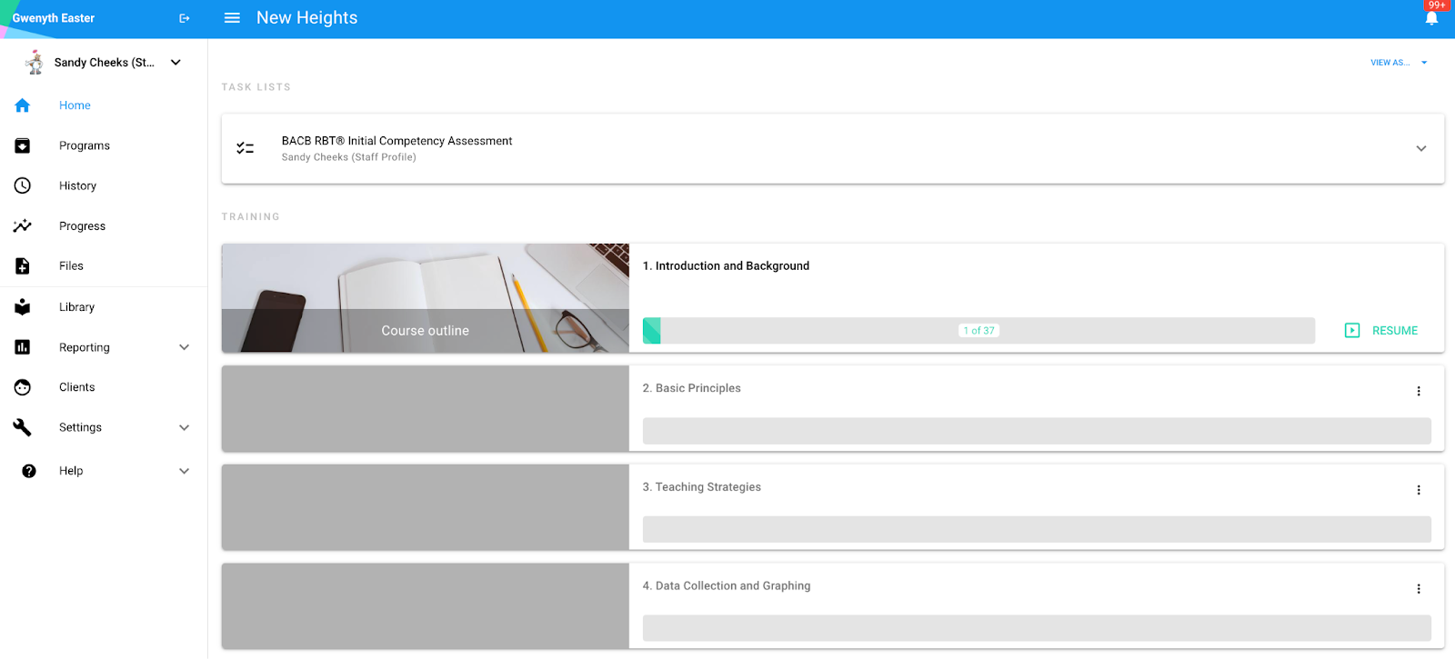Click the Clients face icon
The height and width of the screenshot is (659, 1455).
23,387
